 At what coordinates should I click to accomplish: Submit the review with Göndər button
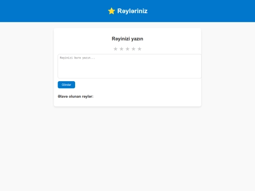tap(67, 85)
